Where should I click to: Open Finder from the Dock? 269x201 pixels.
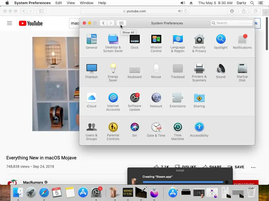[x=18, y=192]
